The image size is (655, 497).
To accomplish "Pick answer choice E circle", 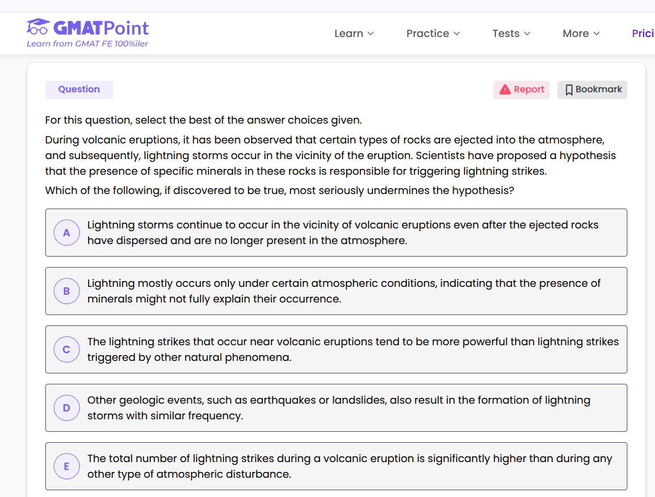I will 67,466.
